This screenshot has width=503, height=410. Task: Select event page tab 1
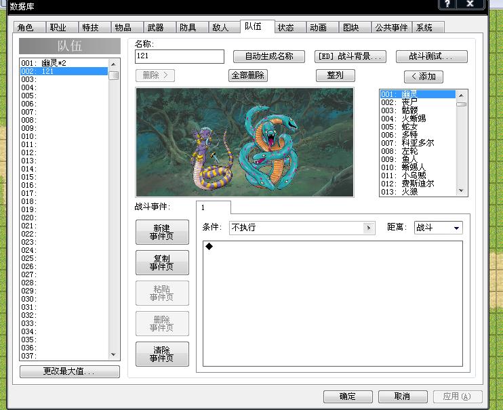[214, 207]
